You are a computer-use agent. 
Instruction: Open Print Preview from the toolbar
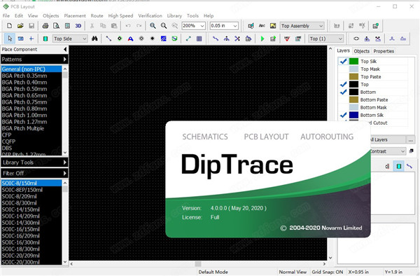56,26
